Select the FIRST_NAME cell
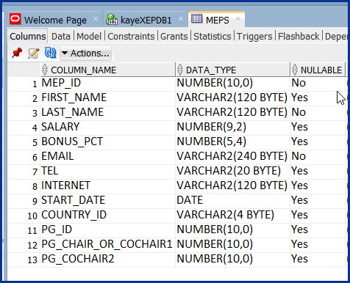This screenshot has width=350, height=283. [x=107, y=98]
